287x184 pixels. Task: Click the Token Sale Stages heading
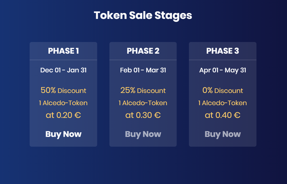point(143,15)
